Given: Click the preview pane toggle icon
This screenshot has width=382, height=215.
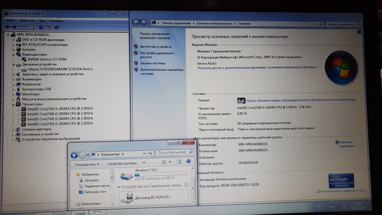Looking at the screenshot, I should pos(180,162).
